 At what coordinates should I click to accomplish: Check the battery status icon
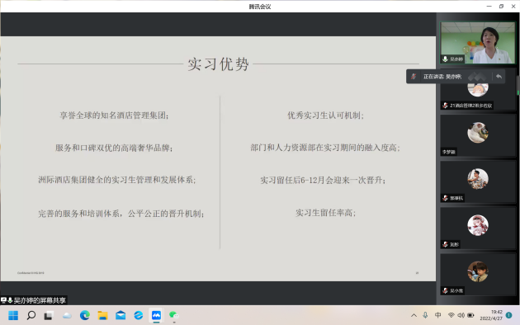click(470, 315)
